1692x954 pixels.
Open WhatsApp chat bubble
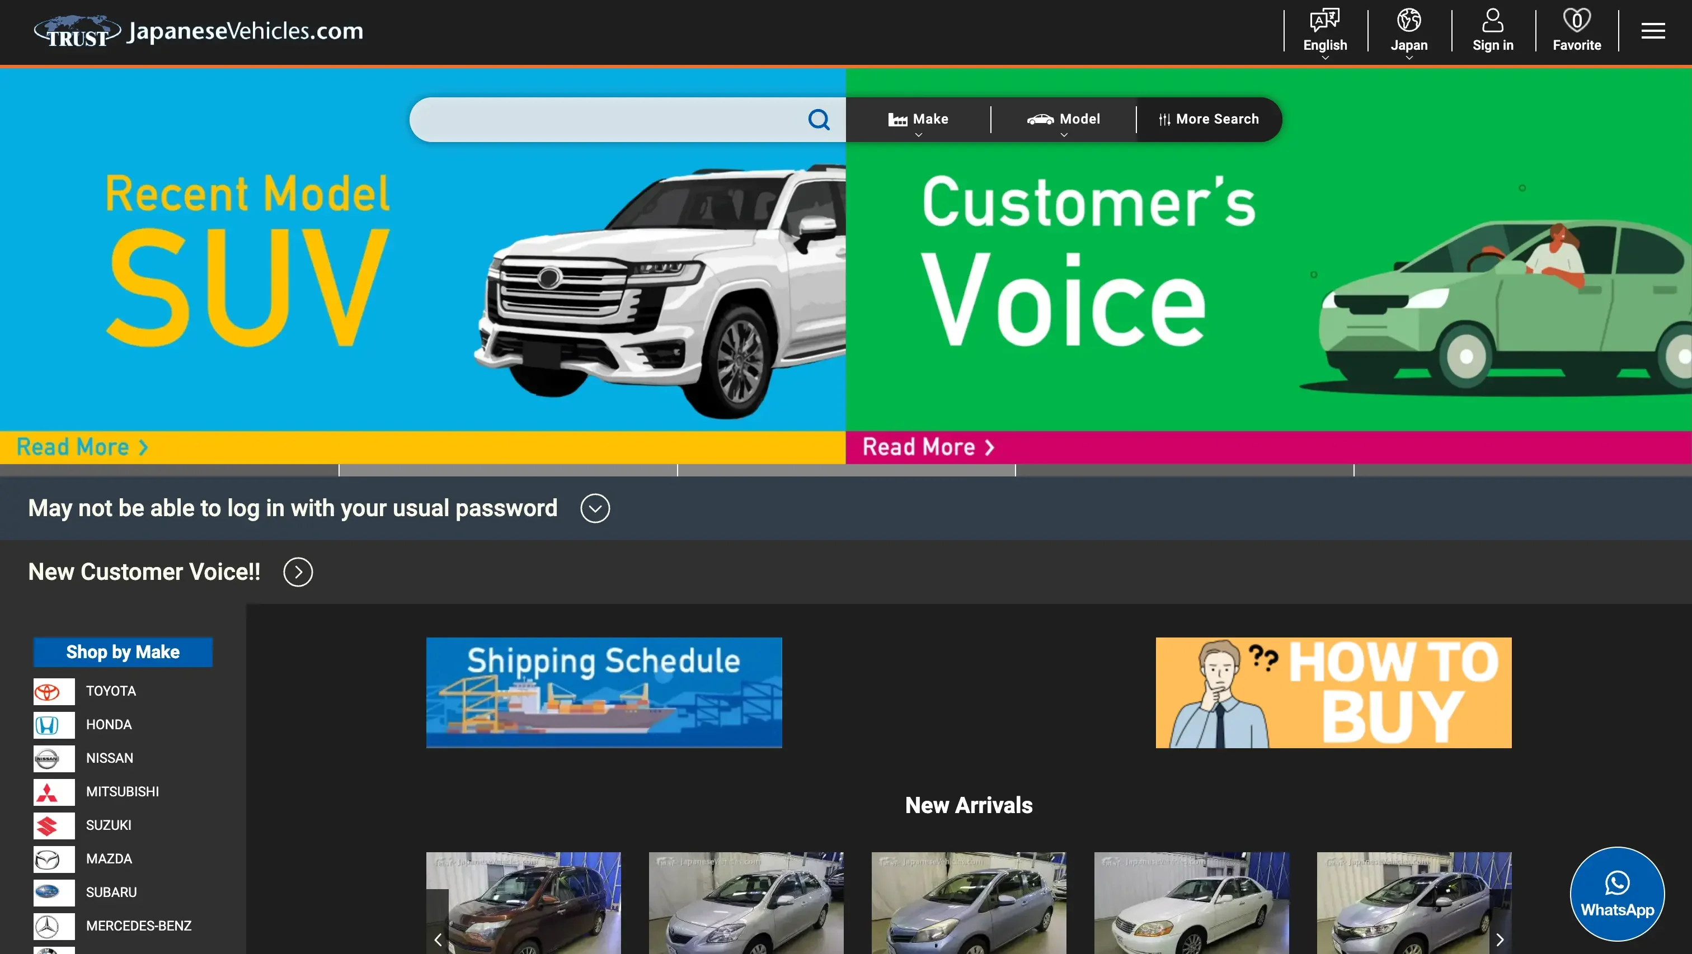pyautogui.click(x=1616, y=894)
